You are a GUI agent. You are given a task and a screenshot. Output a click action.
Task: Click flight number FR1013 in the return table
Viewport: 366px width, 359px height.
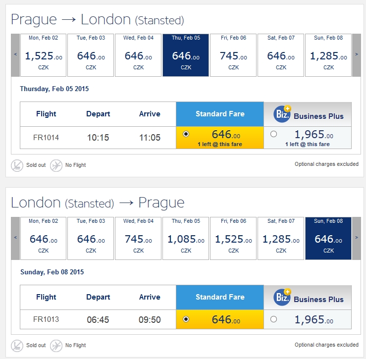tap(46, 319)
